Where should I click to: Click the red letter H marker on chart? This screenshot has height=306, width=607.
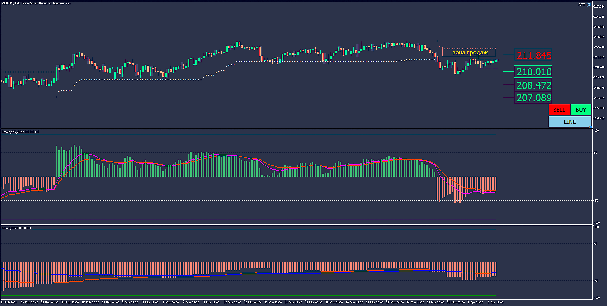[x=478, y=57]
